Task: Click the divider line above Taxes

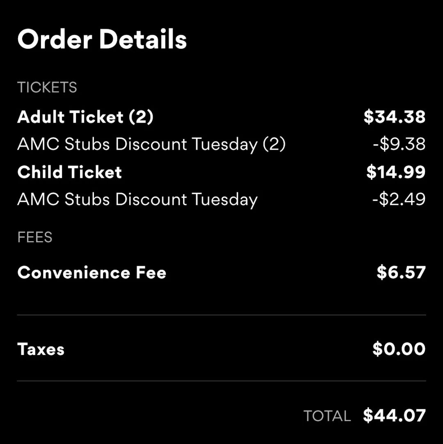Action: pos(221,315)
